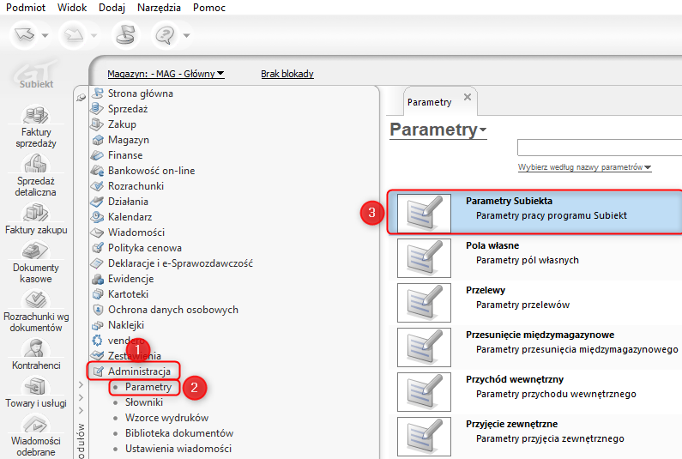The height and width of the screenshot is (459, 682).
Task: Open Sprzedaż detaliczna shortcut icon
Action: 36,165
